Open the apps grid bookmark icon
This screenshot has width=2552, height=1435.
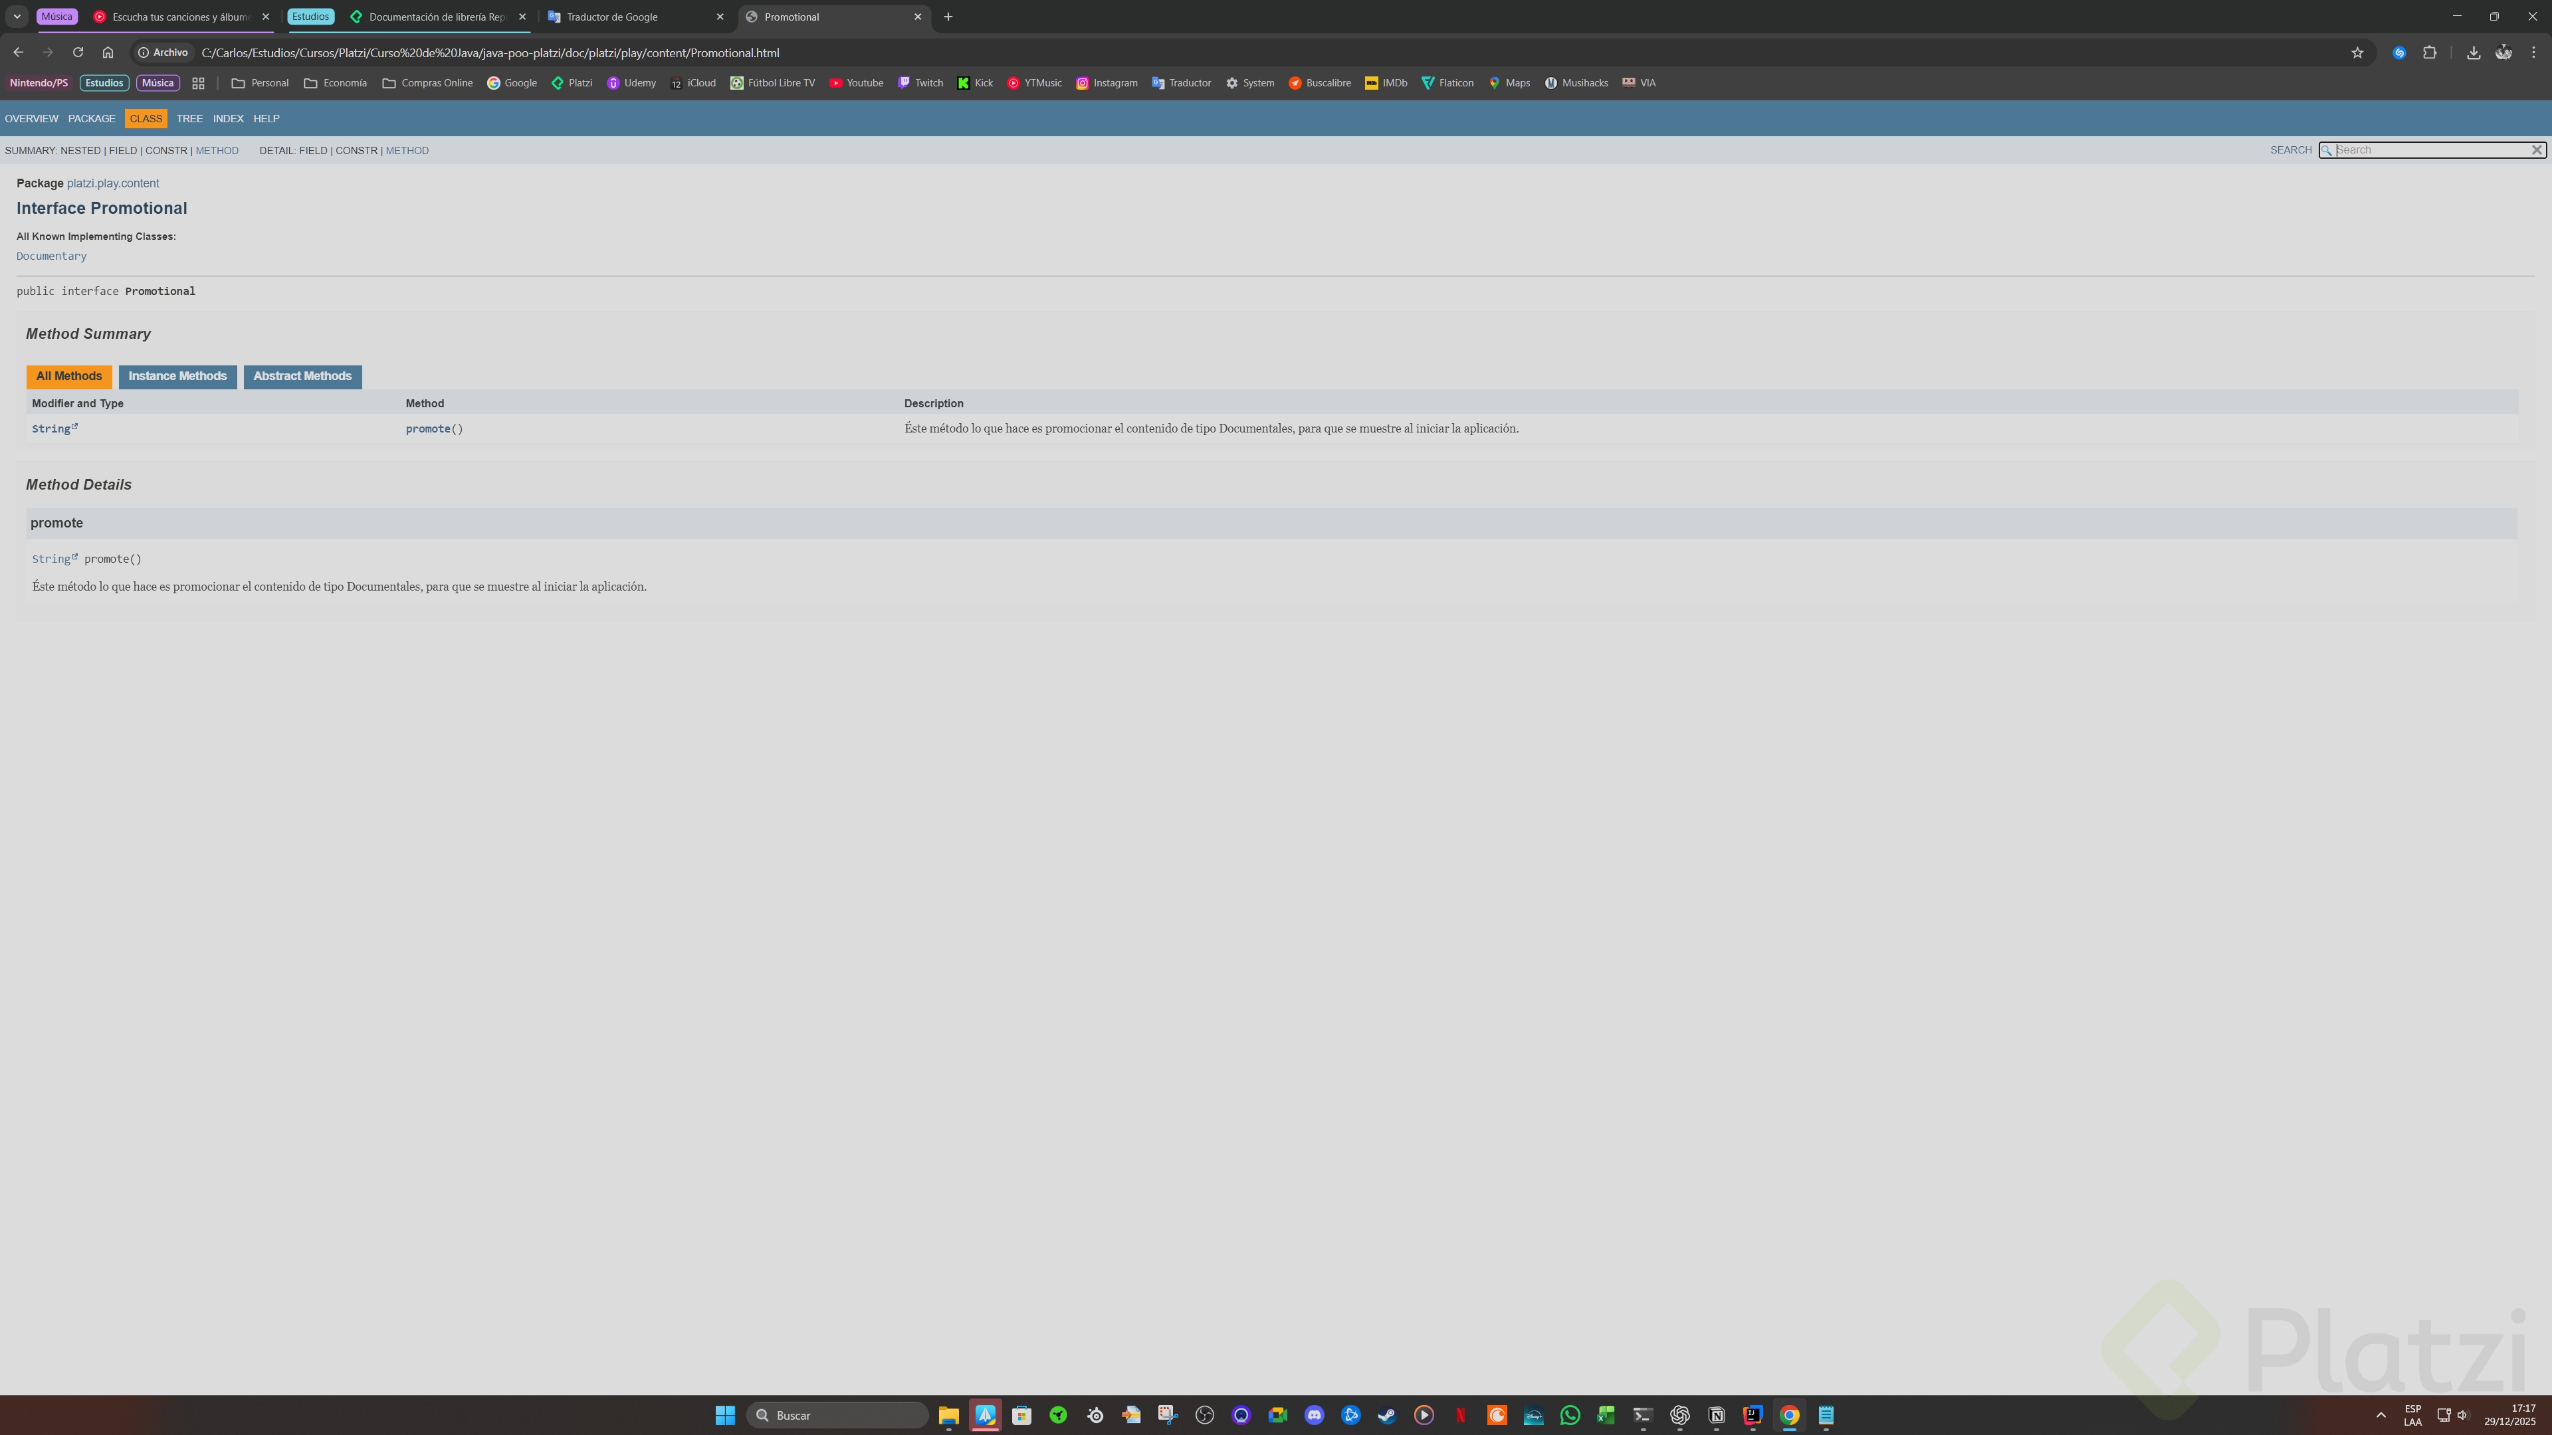point(198,83)
